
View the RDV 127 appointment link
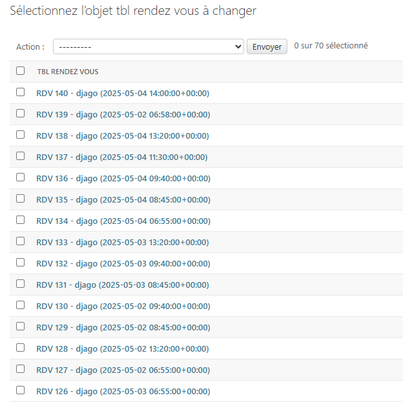tap(123, 370)
